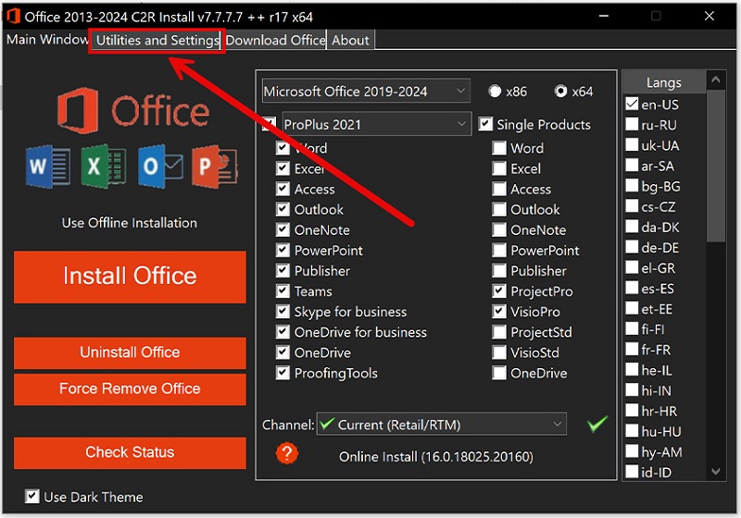Click the Outlook app icon
The image size is (741, 518).
[x=160, y=166]
